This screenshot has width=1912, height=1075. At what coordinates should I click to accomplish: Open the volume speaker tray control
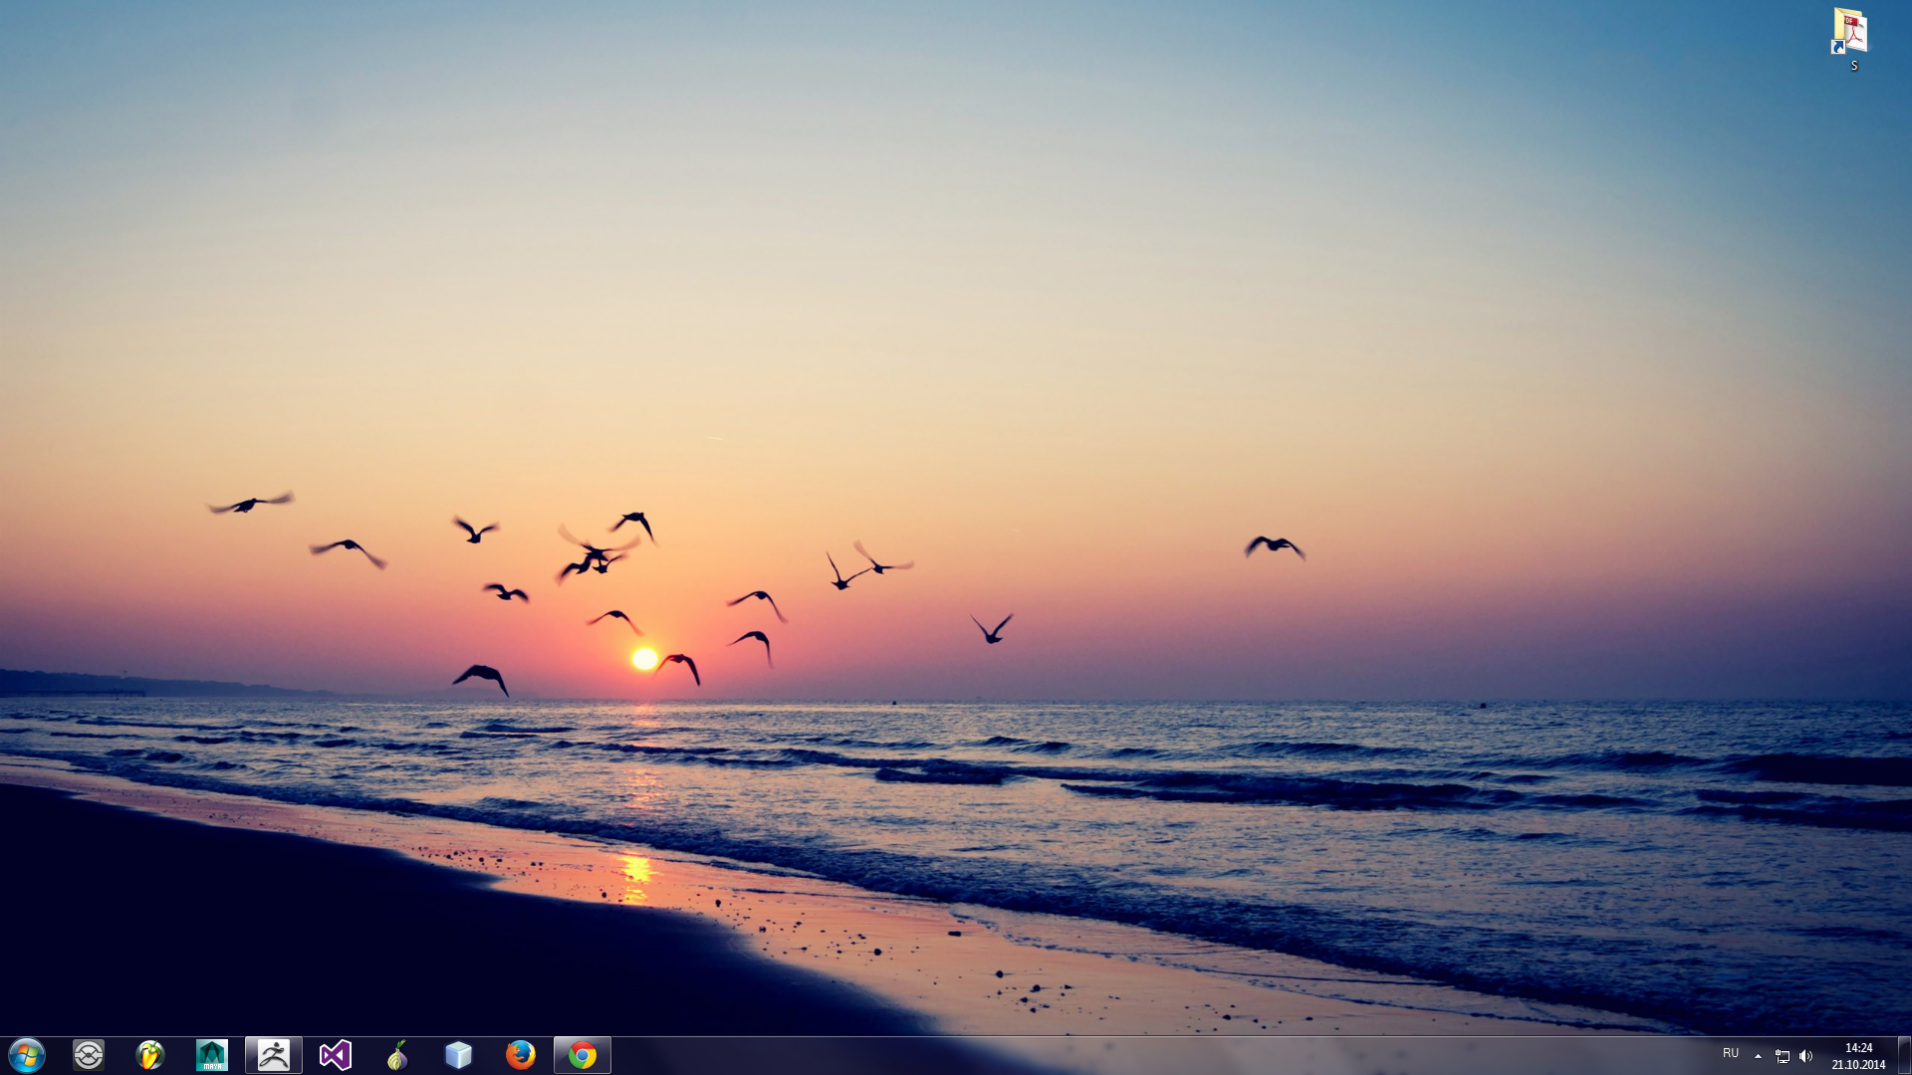pos(1806,1056)
